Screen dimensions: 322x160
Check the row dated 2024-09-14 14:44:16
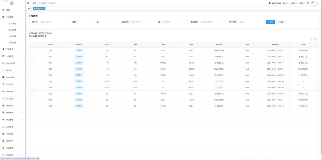[32, 63]
